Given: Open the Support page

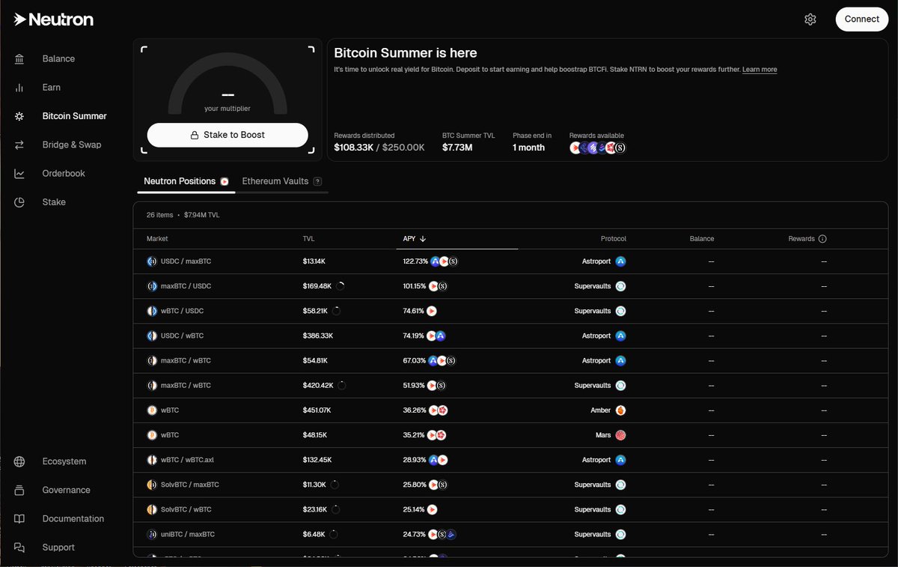Looking at the screenshot, I should pos(58,547).
